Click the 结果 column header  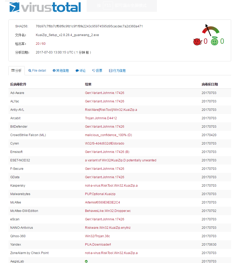(88, 84)
